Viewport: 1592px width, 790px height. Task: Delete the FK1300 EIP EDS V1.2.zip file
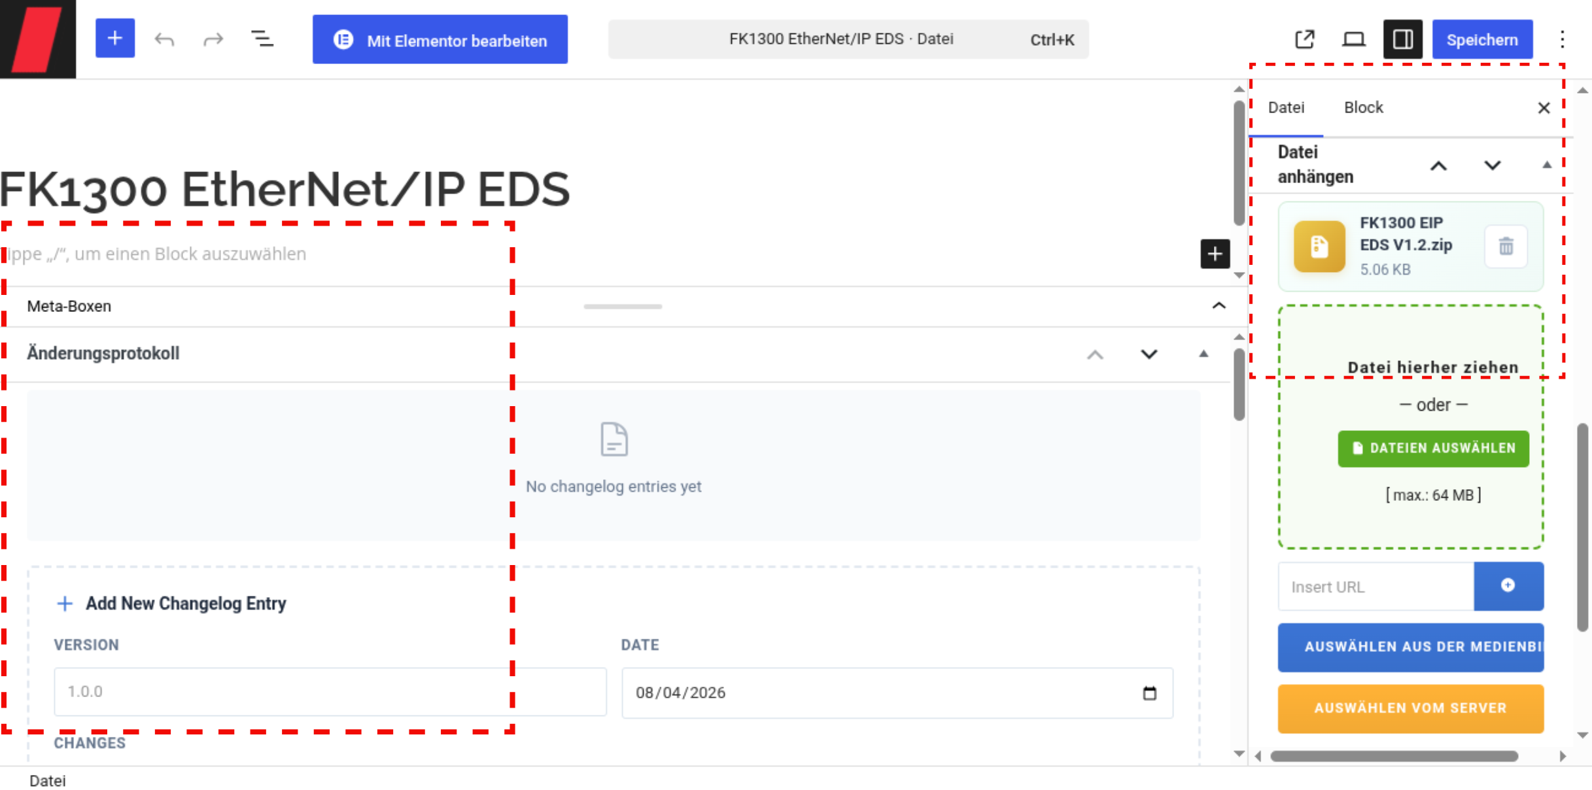1506,247
